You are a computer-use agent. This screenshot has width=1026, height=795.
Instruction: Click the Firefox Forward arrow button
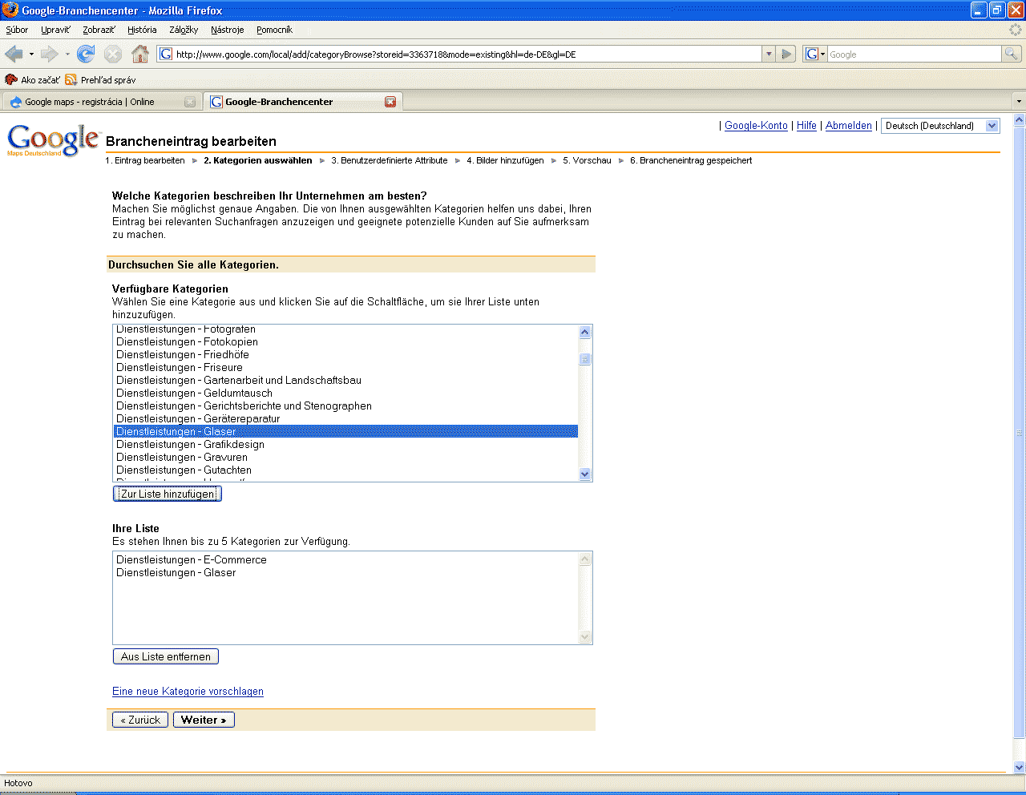pos(49,54)
